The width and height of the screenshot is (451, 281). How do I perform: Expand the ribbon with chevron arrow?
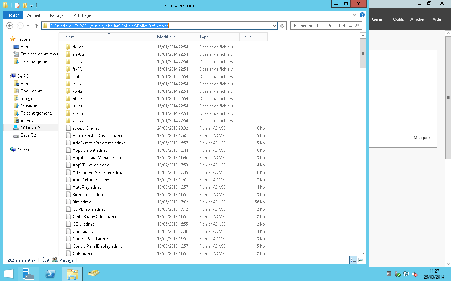pyautogui.click(x=355, y=15)
